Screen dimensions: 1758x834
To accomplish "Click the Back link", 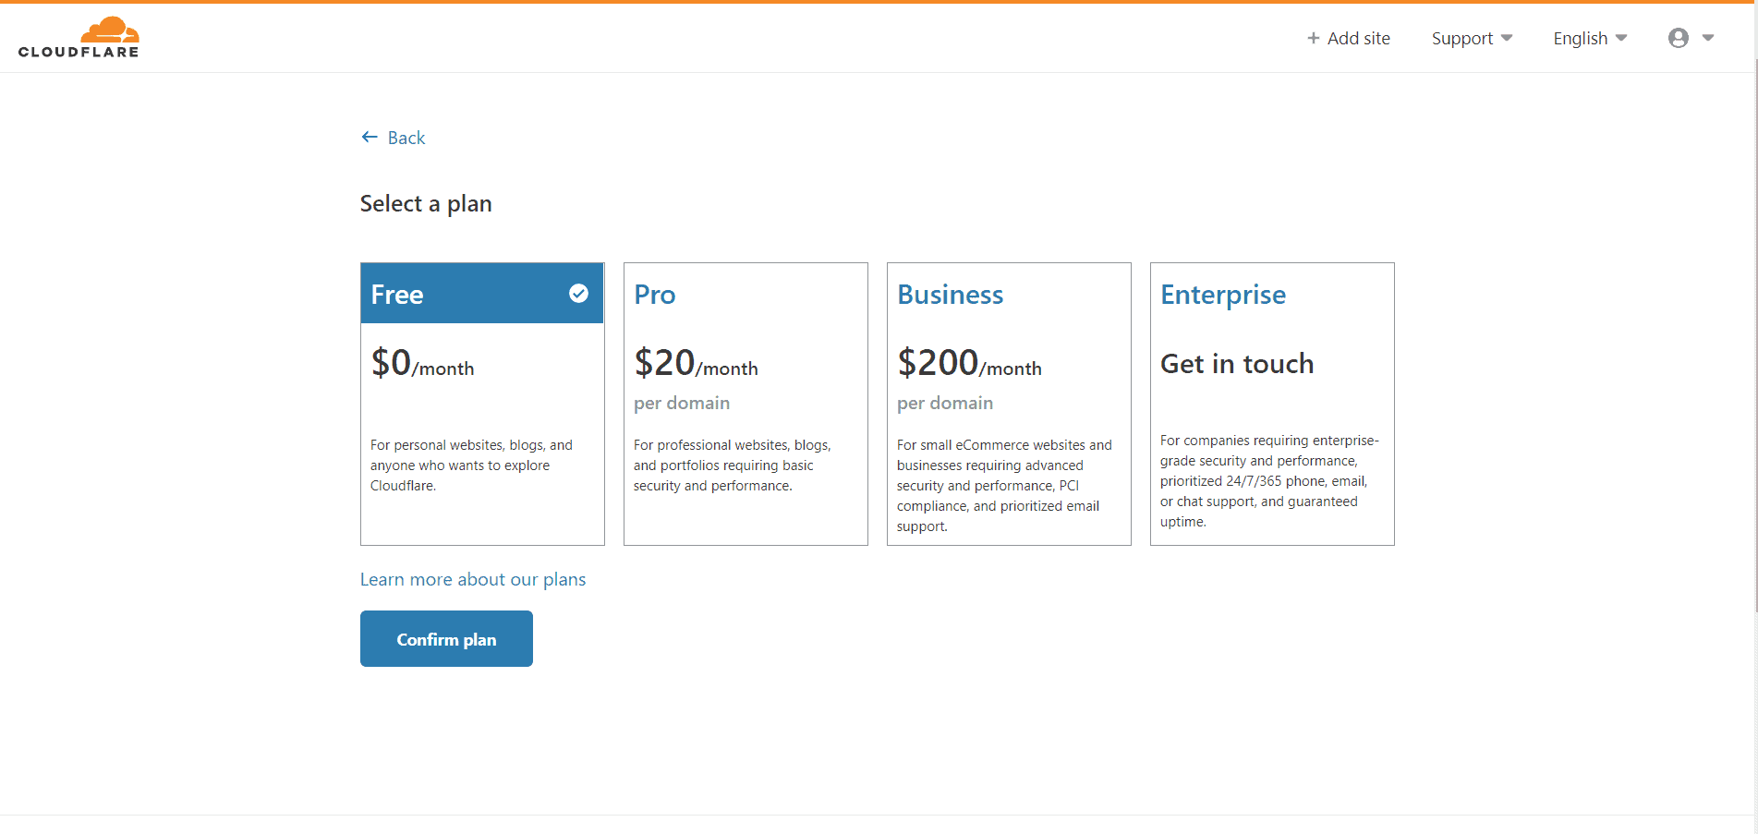I will point(394,138).
